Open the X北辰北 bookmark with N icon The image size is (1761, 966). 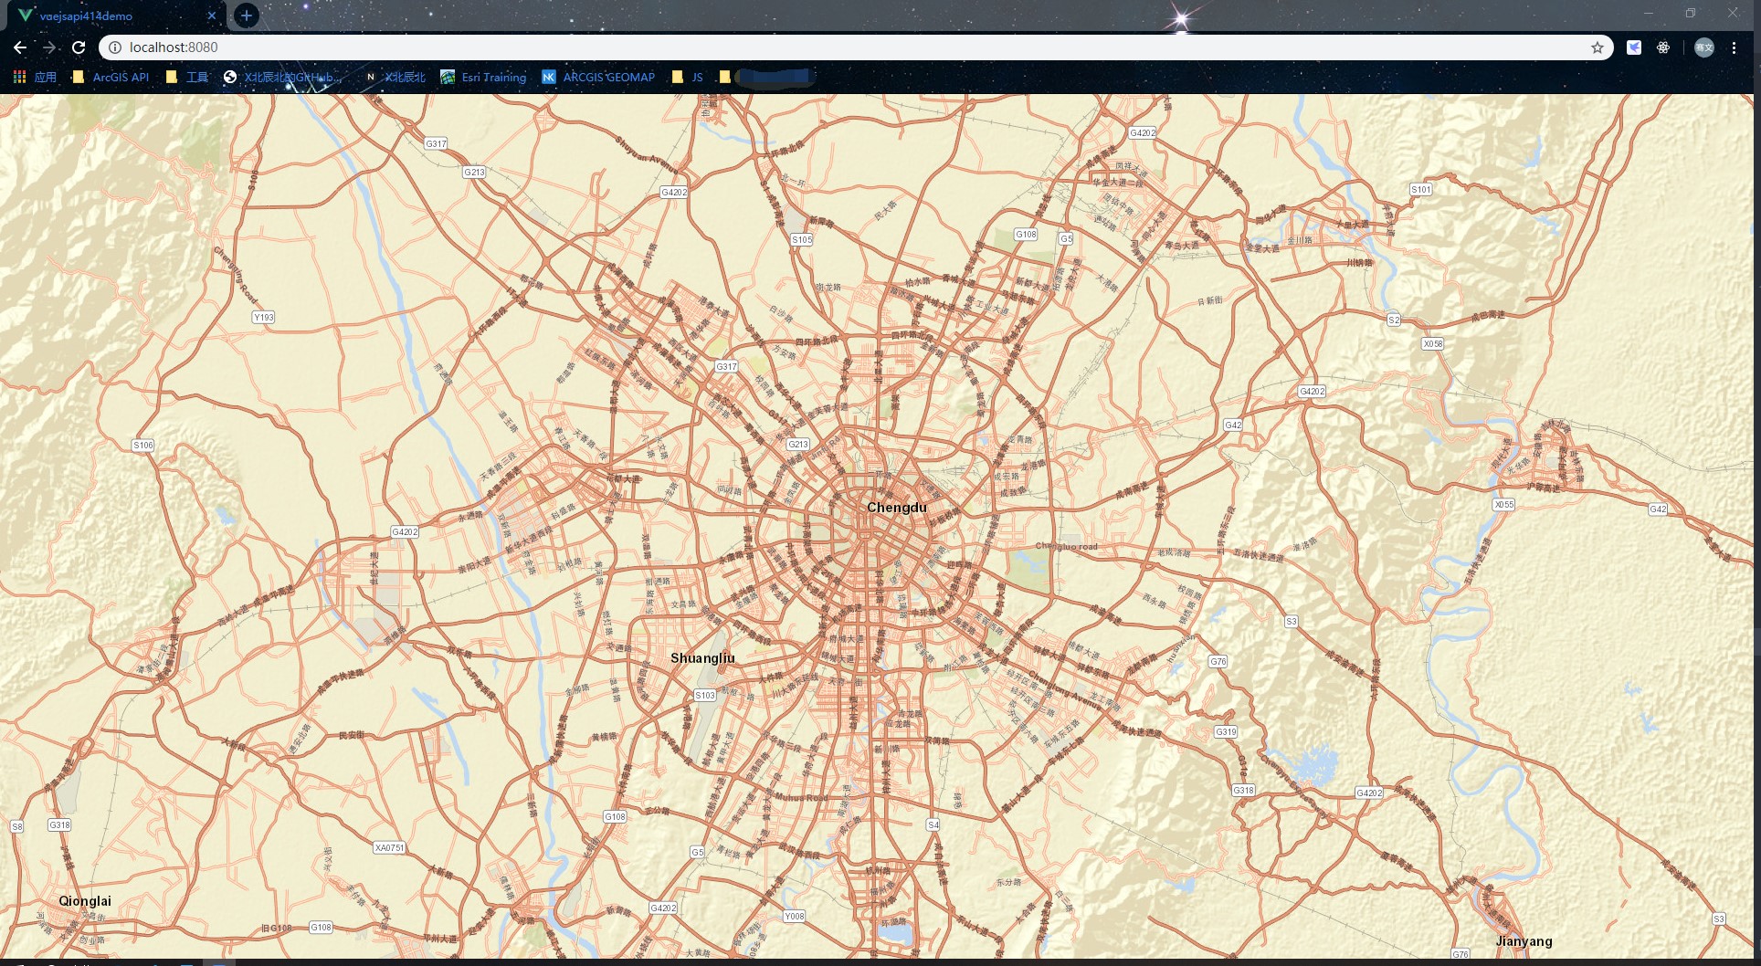[x=395, y=78]
